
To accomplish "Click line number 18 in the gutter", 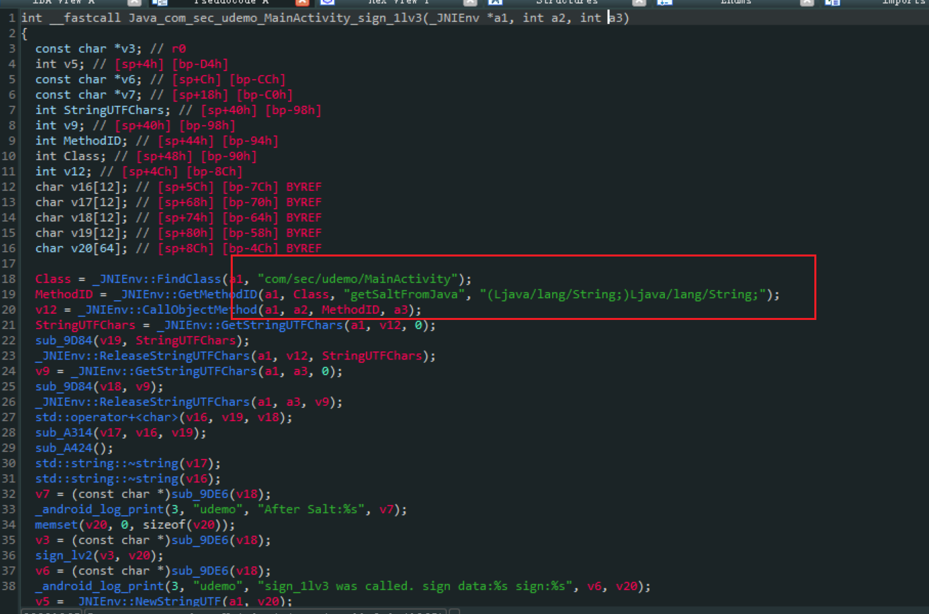I will (x=9, y=279).
